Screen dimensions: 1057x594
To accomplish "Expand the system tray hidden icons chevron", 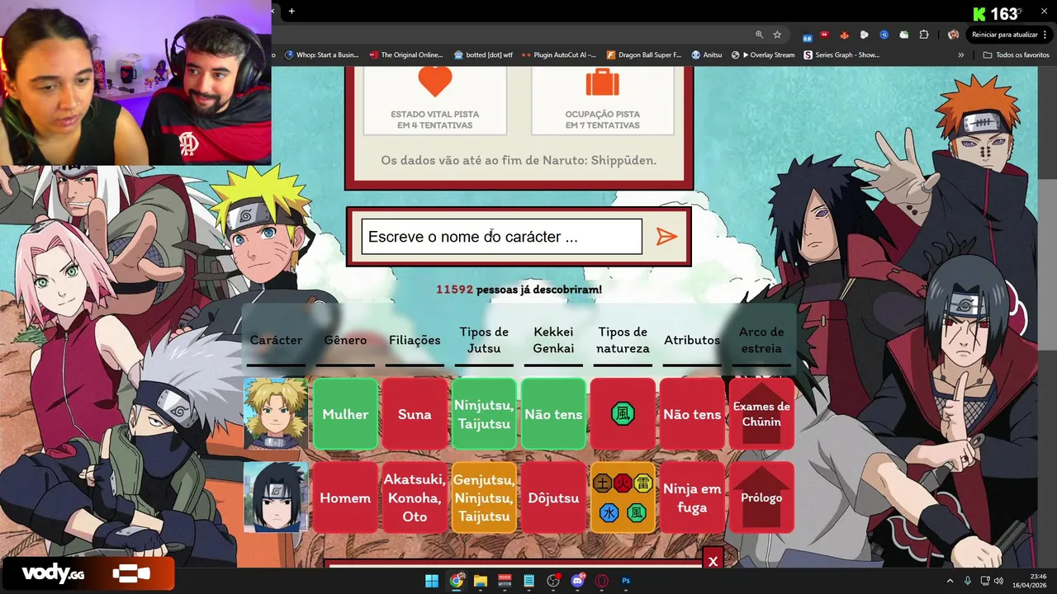I will pos(950,581).
